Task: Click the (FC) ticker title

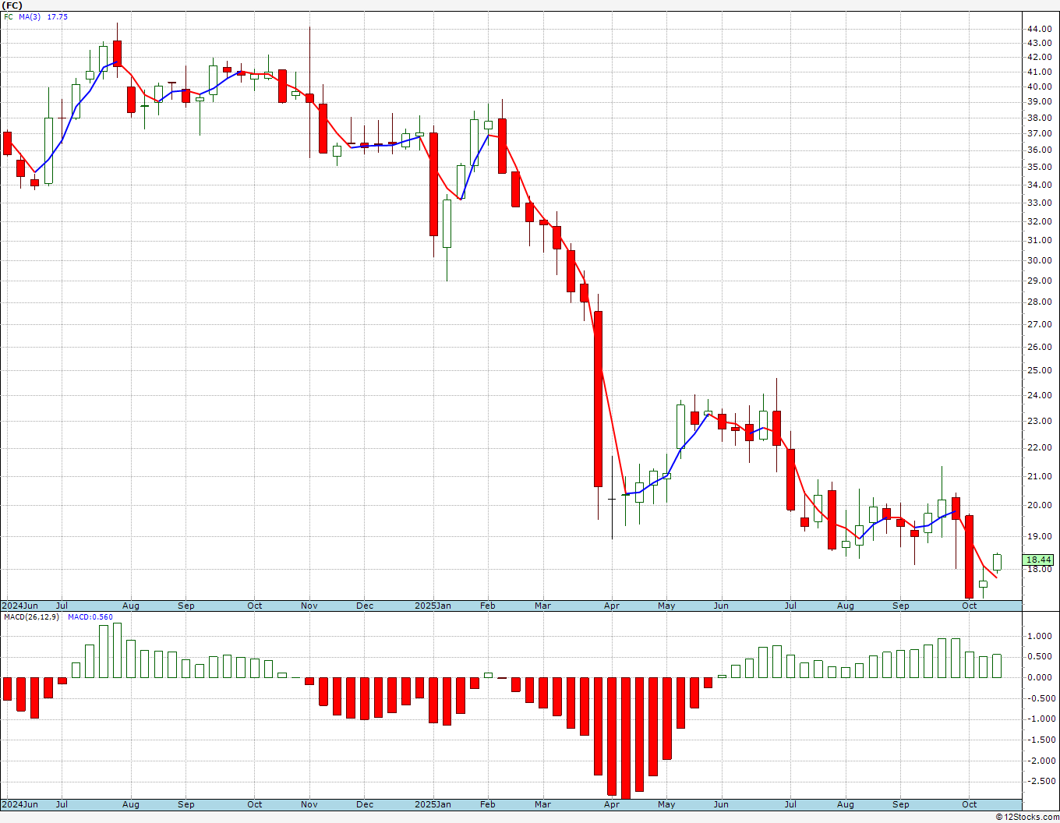Action: click(x=12, y=5)
